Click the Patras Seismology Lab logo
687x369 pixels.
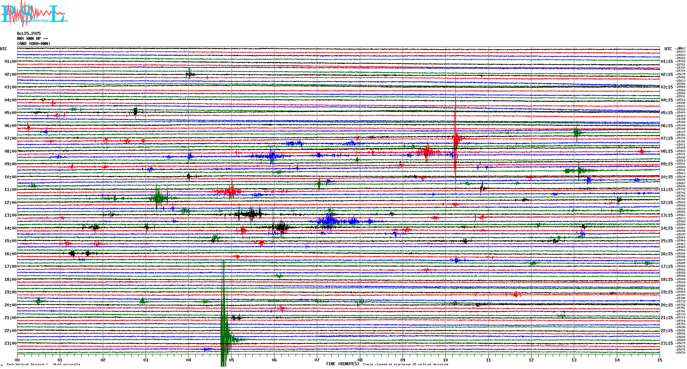33,14
